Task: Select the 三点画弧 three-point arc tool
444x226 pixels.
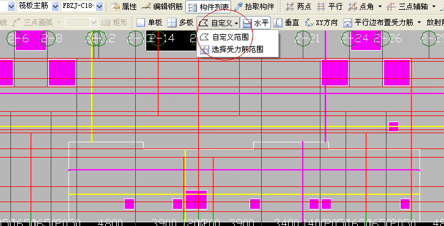Action: 34,23
